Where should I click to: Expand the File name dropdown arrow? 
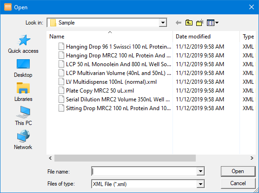pyautogui.click(x=200, y=171)
